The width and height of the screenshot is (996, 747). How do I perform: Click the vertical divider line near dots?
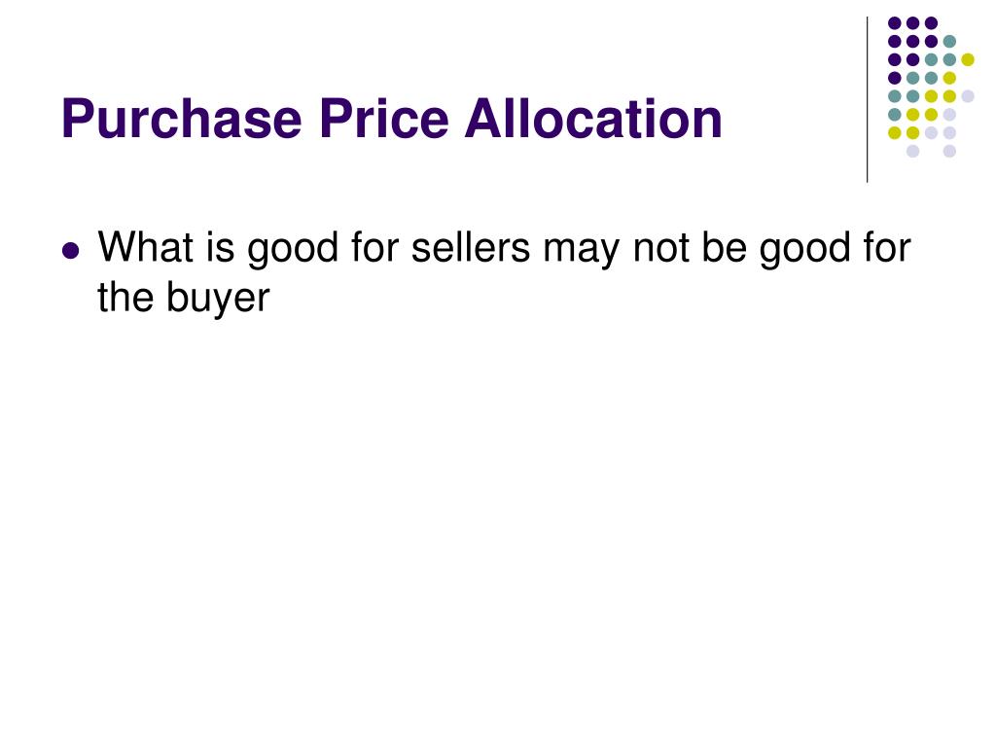pos(867,100)
